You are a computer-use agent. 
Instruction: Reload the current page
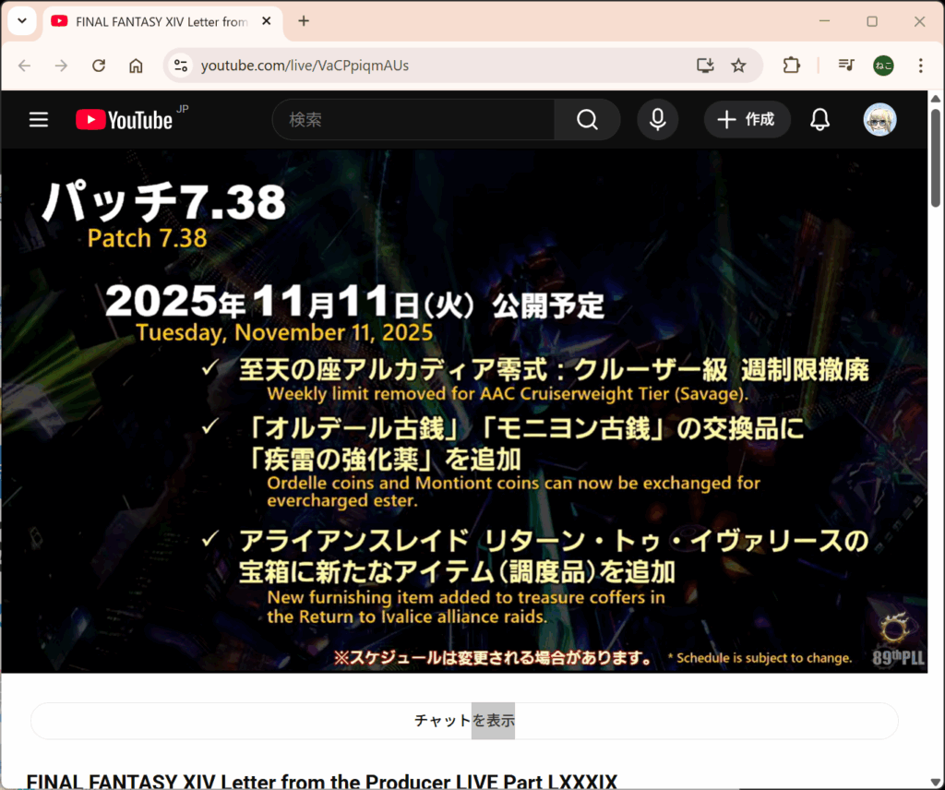click(x=99, y=66)
